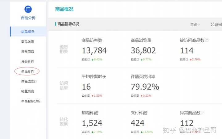The image size is (222, 139).
Task: Click the date field showing 2018-05
Action: (216, 25)
